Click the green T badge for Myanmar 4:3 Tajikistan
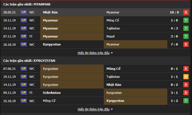The image size is (192, 115). coord(186,28)
